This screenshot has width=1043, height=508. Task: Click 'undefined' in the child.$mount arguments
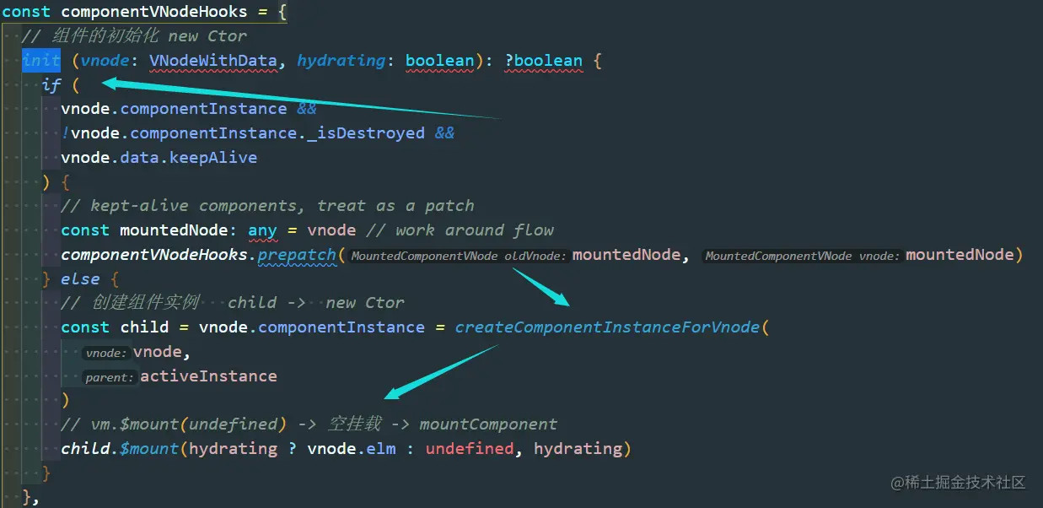click(470, 449)
